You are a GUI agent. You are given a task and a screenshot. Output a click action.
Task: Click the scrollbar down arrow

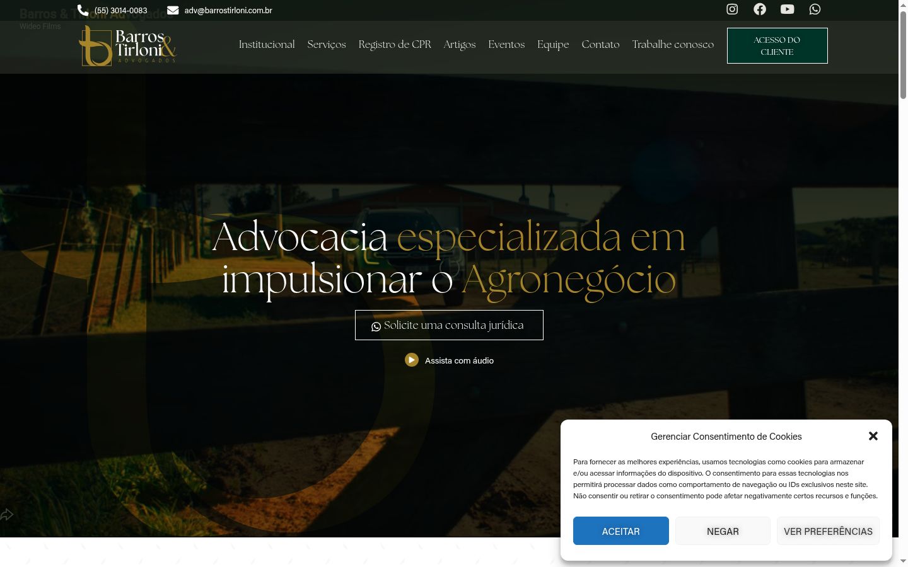[903, 561]
